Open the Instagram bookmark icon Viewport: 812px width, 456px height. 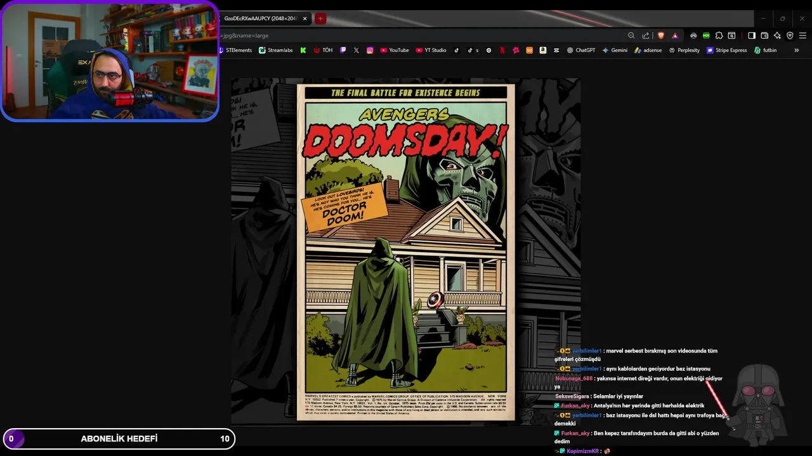point(370,50)
